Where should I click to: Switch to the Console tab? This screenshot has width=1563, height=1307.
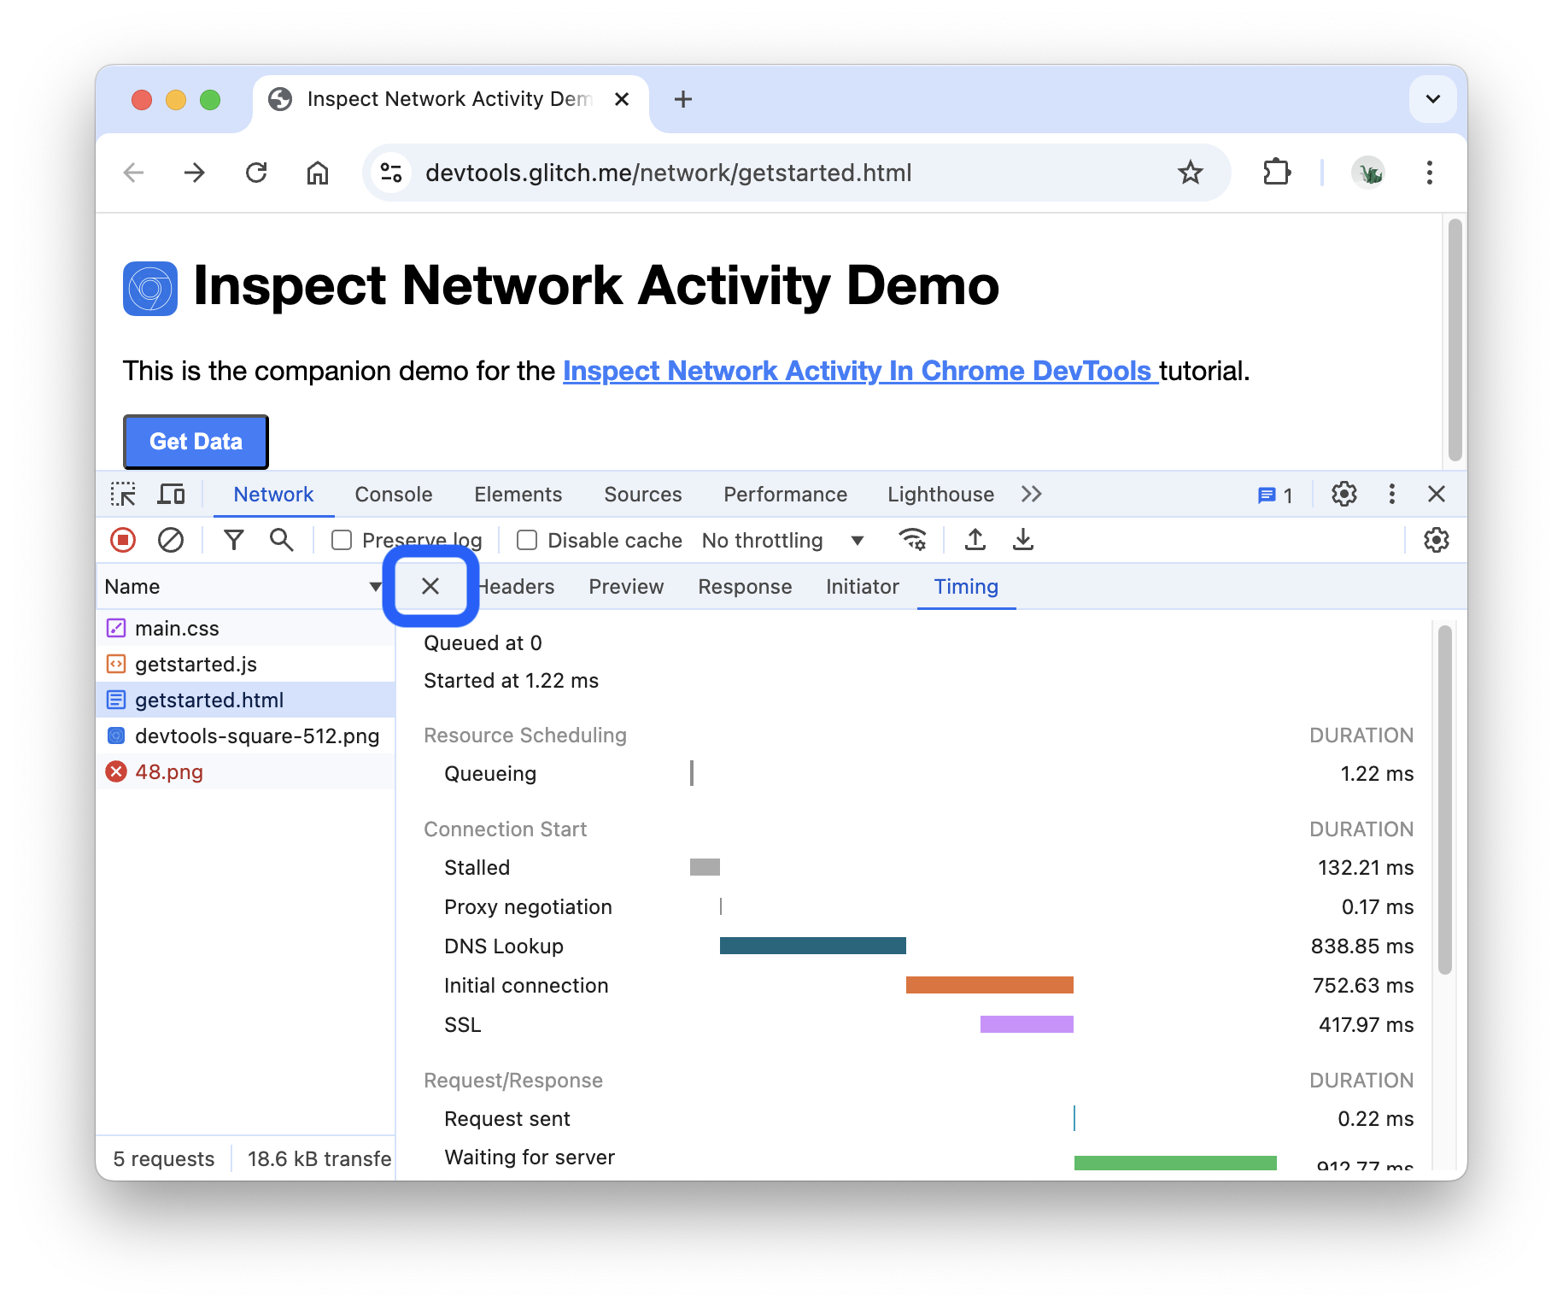tap(393, 495)
